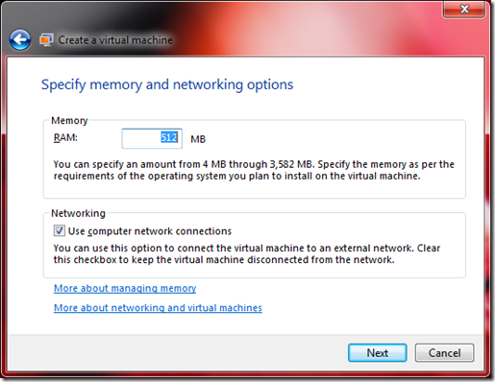The width and height of the screenshot is (495, 382).
Task: Click inside the RAM input field
Action: click(152, 138)
